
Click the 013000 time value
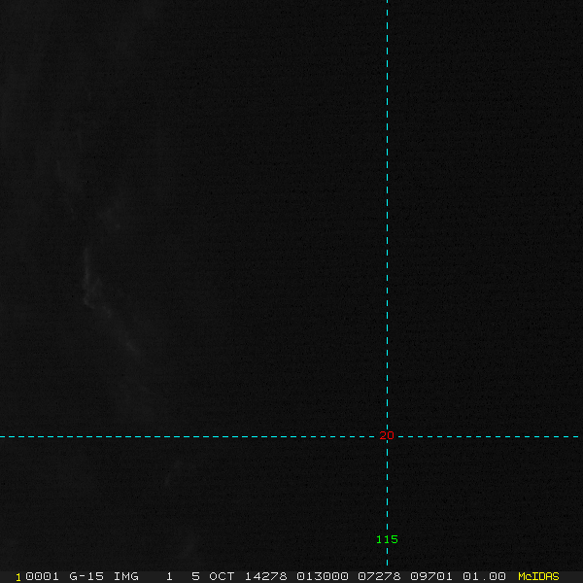[x=323, y=576]
